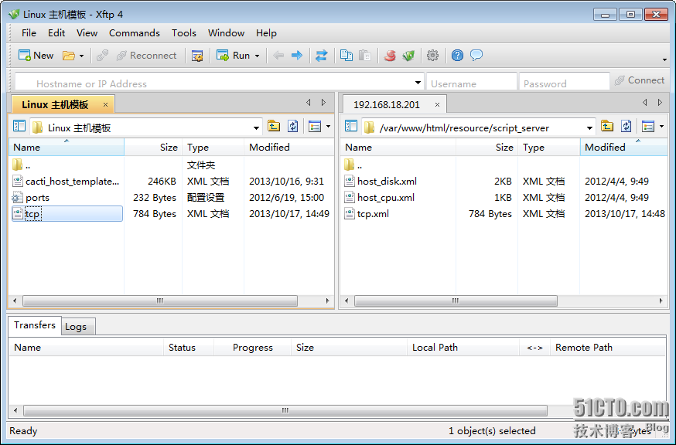Expand the Run dropdown arrow

tap(258, 56)
